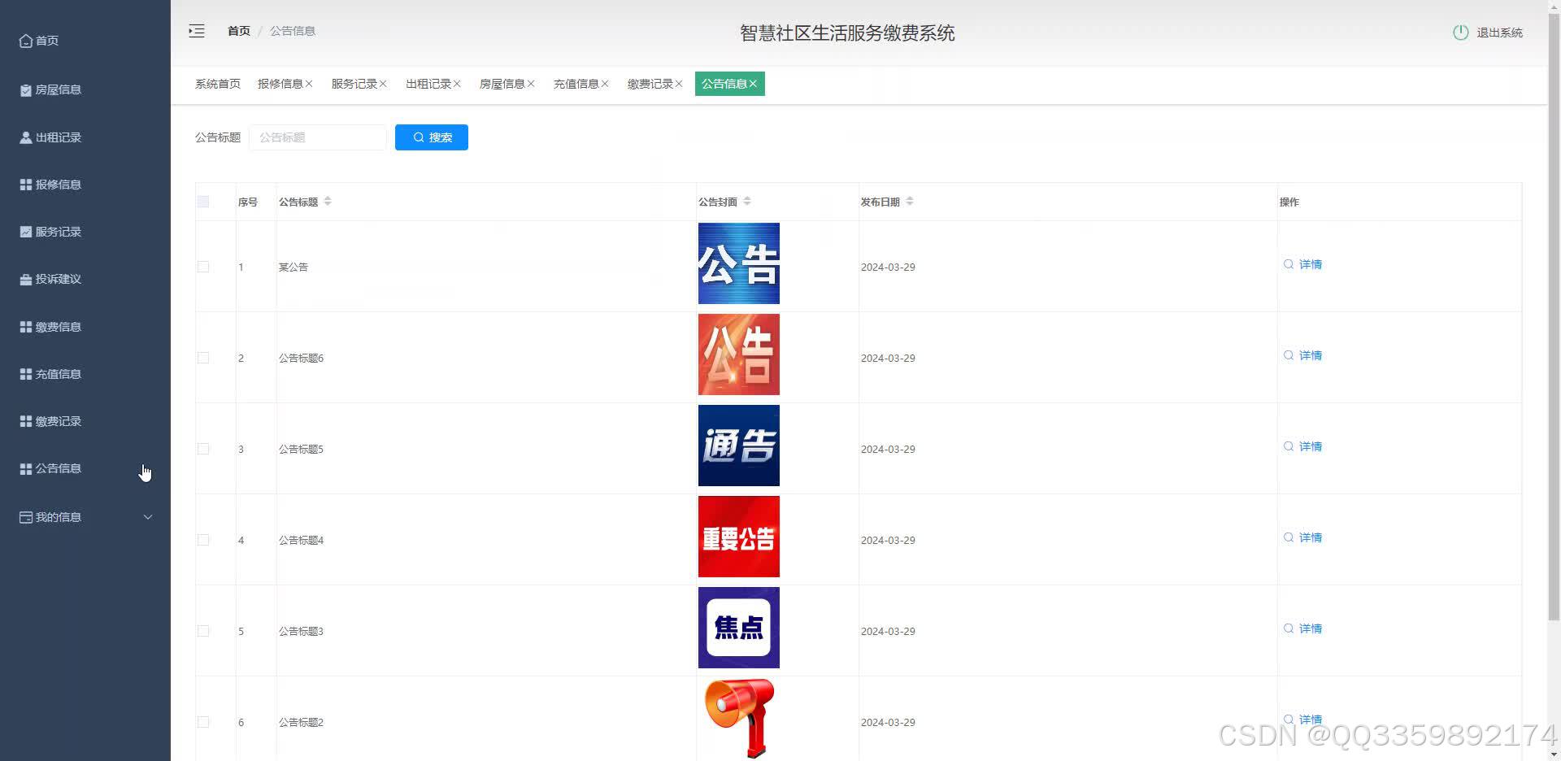Viewport: 1561px width, 761px height.
Task: Close the 房屋信息 tab
Action: click(x=531, y=84)
